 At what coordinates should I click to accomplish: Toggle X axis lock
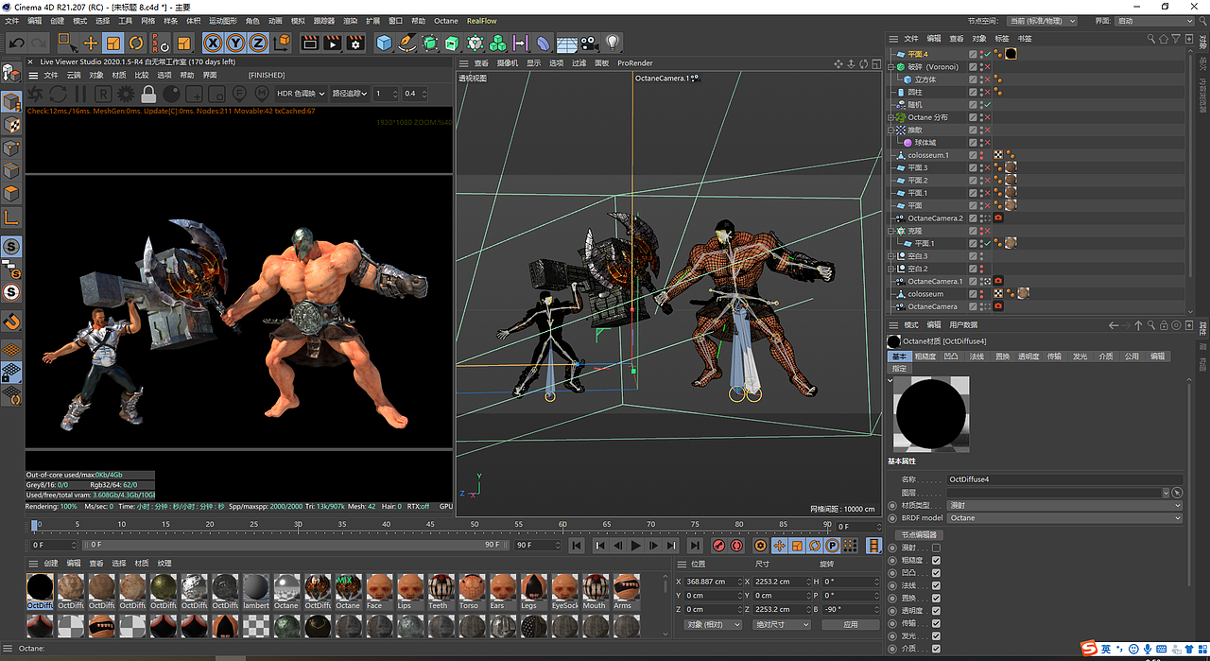pos(213,43)
